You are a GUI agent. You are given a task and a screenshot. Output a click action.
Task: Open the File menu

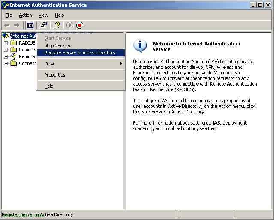9,15
